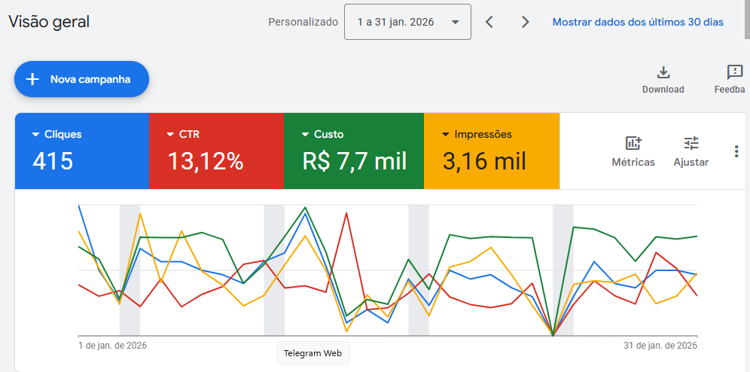The image size is (750, 372).
Task: Click the Ajustar sliders icon
Action: [x=691, y=143]
